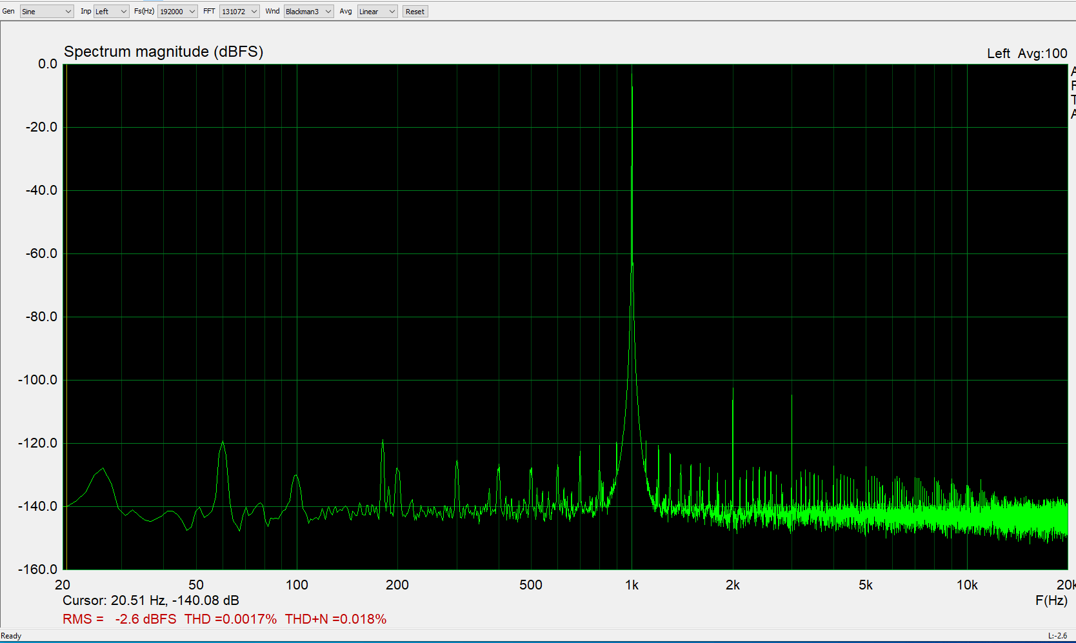This screenshot has height=643, width=1076.
Task: Open the Wnd window function dropdown
Action: (308, 12)
